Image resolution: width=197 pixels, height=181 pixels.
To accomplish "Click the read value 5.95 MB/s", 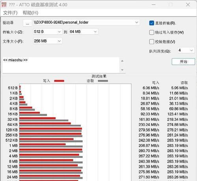I will pos(179,88).
